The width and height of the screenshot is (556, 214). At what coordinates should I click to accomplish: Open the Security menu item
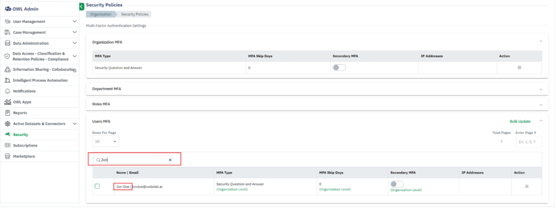coord(21,134)
